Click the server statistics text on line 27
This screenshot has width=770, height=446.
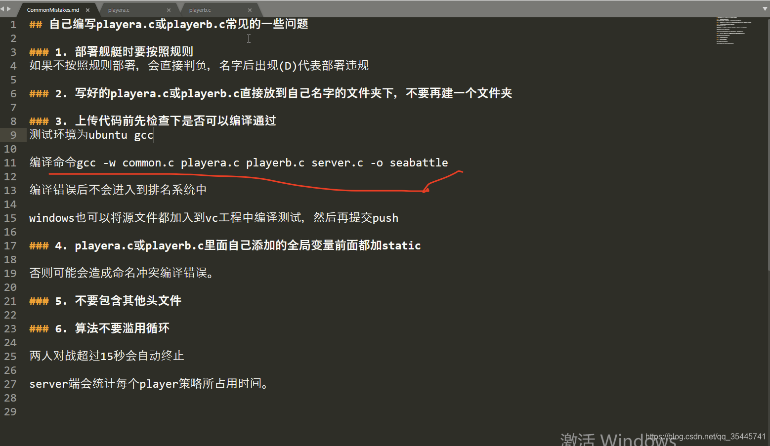(x=149, y=384)
